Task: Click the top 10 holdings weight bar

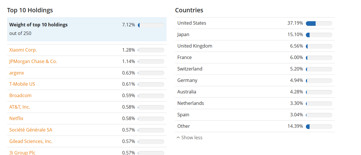Action: point(151,25)
